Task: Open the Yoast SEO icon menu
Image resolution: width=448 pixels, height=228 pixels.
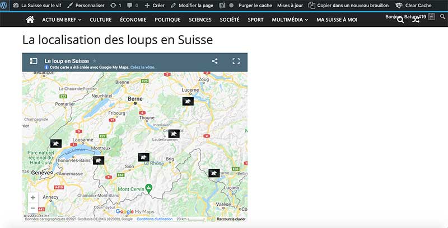Action: click(x=222, y=6)
